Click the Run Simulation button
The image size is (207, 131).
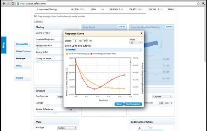coord(133,104)
